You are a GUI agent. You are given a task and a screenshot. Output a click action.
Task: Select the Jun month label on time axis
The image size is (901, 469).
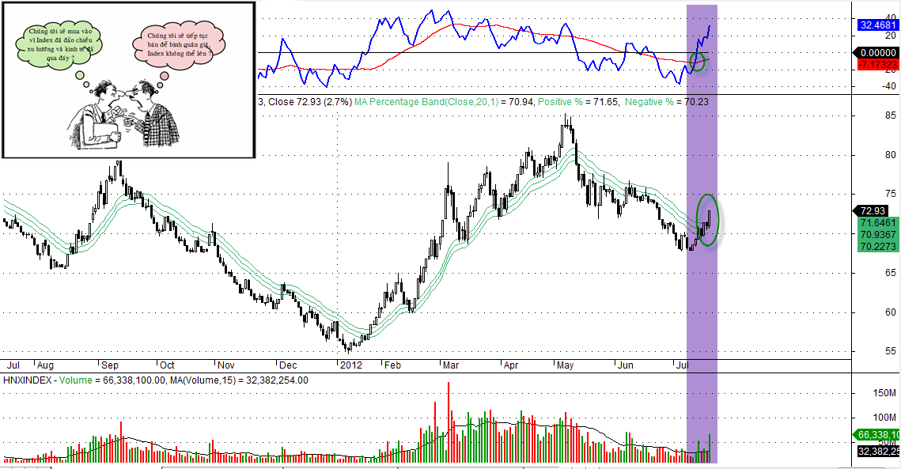pos(625,365)
